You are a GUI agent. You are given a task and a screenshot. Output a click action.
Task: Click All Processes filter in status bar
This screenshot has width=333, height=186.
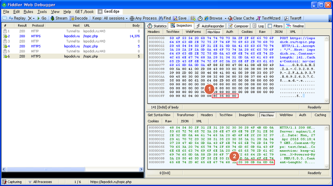pos(40,182)
